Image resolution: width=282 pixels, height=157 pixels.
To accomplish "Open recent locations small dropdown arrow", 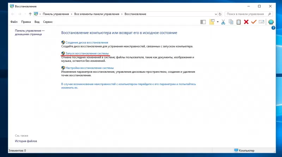I will point(25,14).
